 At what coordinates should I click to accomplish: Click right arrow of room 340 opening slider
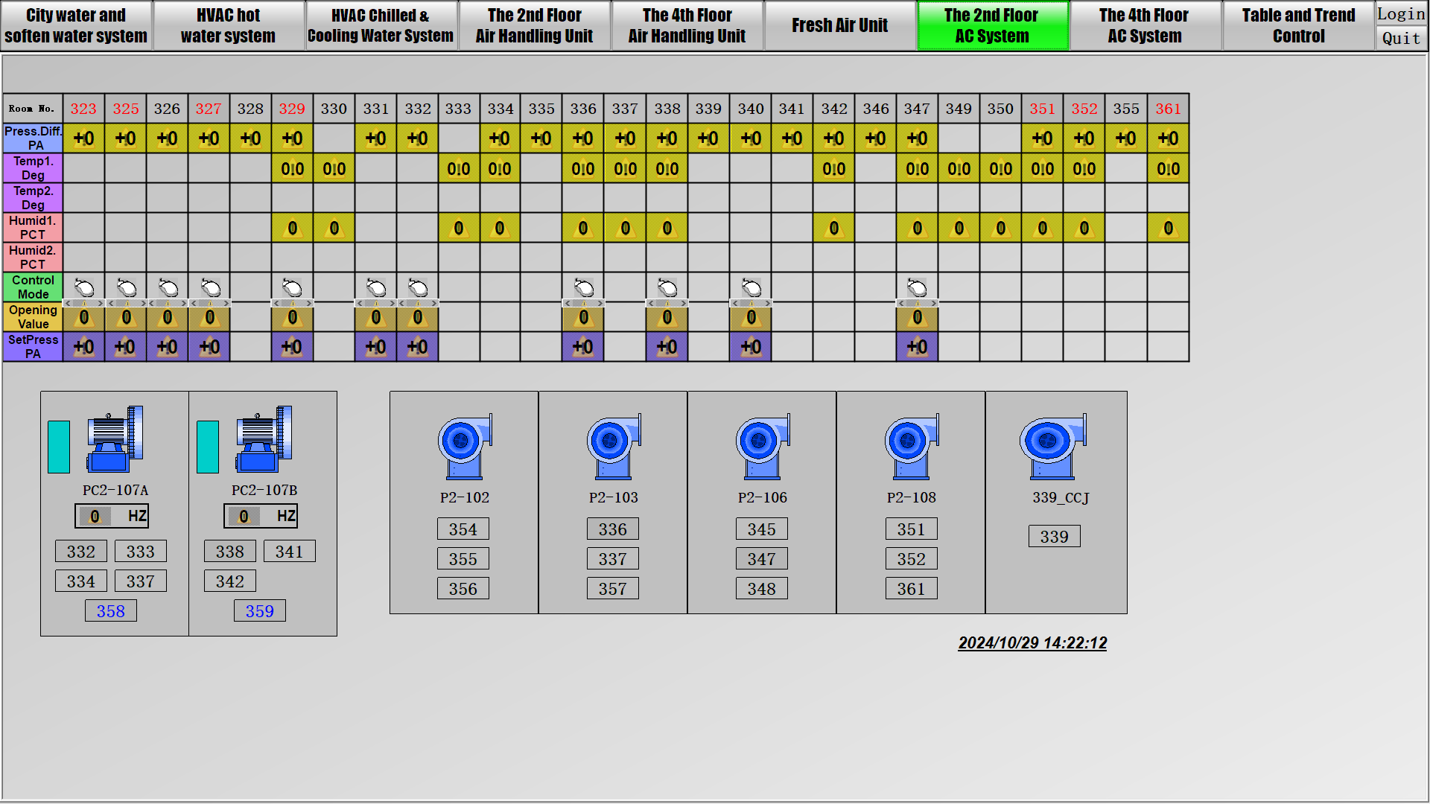click(x=768, y=303)
